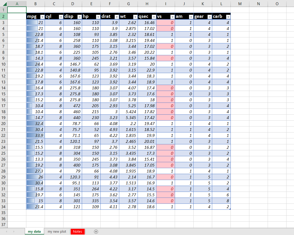This screenshot has width=294, height=235.
Task: Open the mpg column filter dropdown
Action: 42,17
